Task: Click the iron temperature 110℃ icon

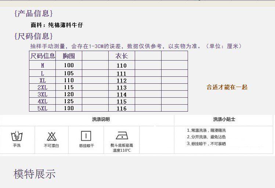Action: tap(122, 135)
